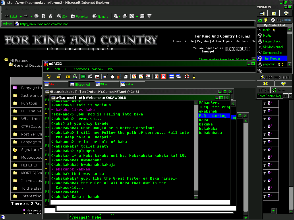
Task: Click the Home icon in Internet Explorer
Action: tap(50, 16)
